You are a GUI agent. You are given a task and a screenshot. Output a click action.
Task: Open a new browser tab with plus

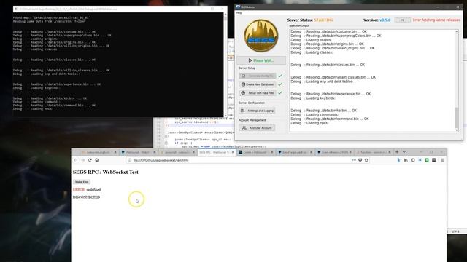[397, 152]
